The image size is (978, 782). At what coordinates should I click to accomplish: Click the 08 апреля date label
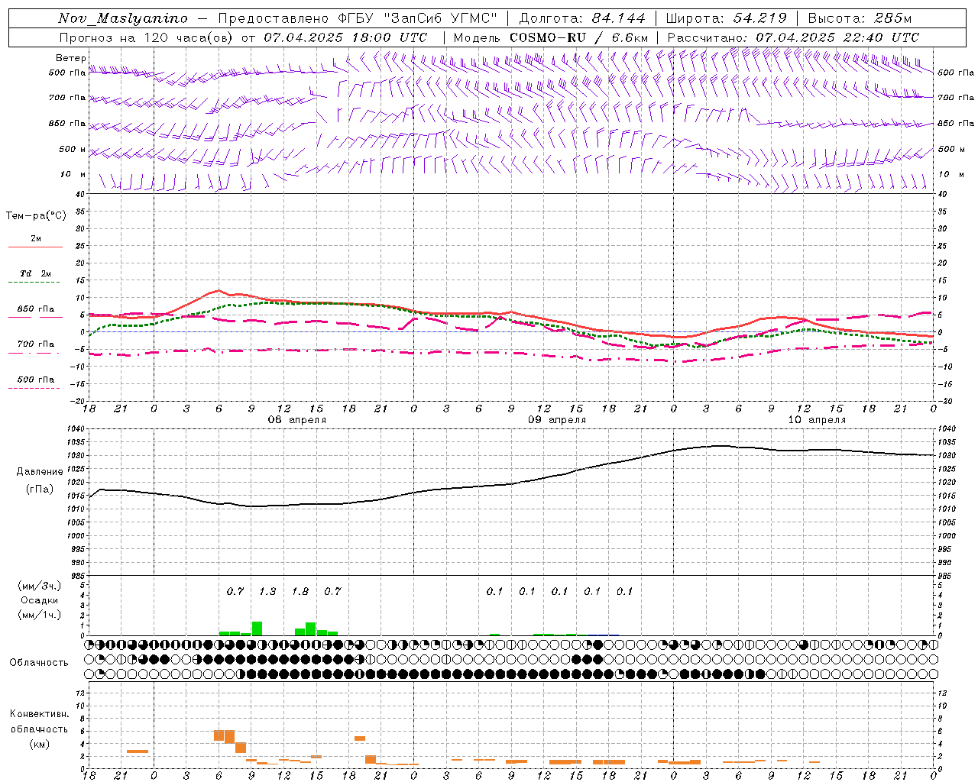(296, 420)
